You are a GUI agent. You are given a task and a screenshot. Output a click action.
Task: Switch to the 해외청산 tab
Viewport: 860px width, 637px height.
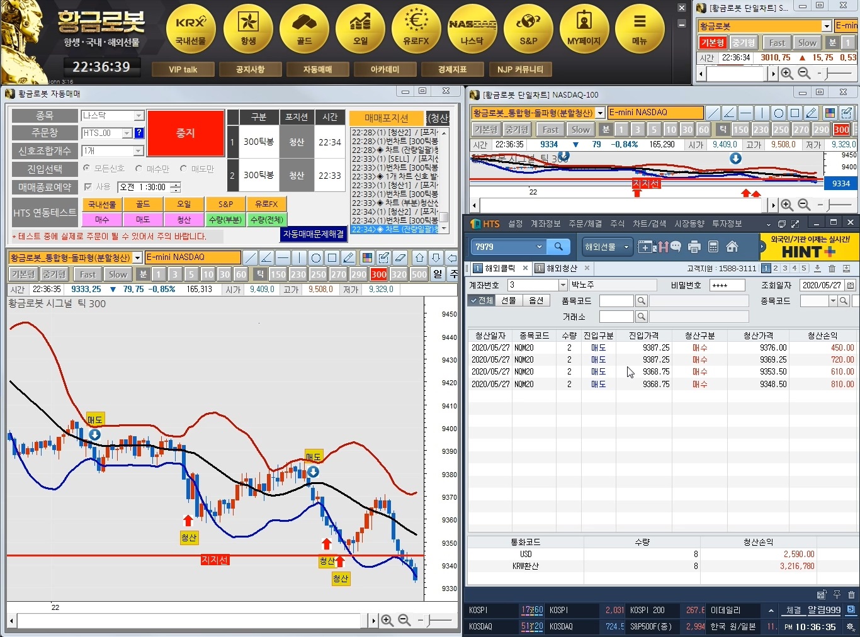pyautogui.click(x=562, y=268)
